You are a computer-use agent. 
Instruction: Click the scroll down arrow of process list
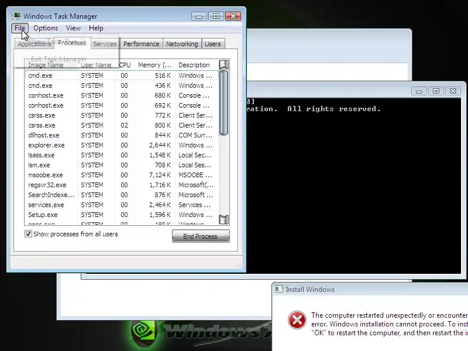(223, 219)
